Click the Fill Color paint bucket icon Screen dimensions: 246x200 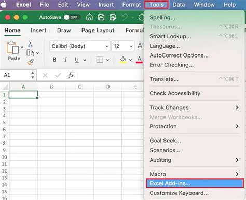tap(123, 60)
